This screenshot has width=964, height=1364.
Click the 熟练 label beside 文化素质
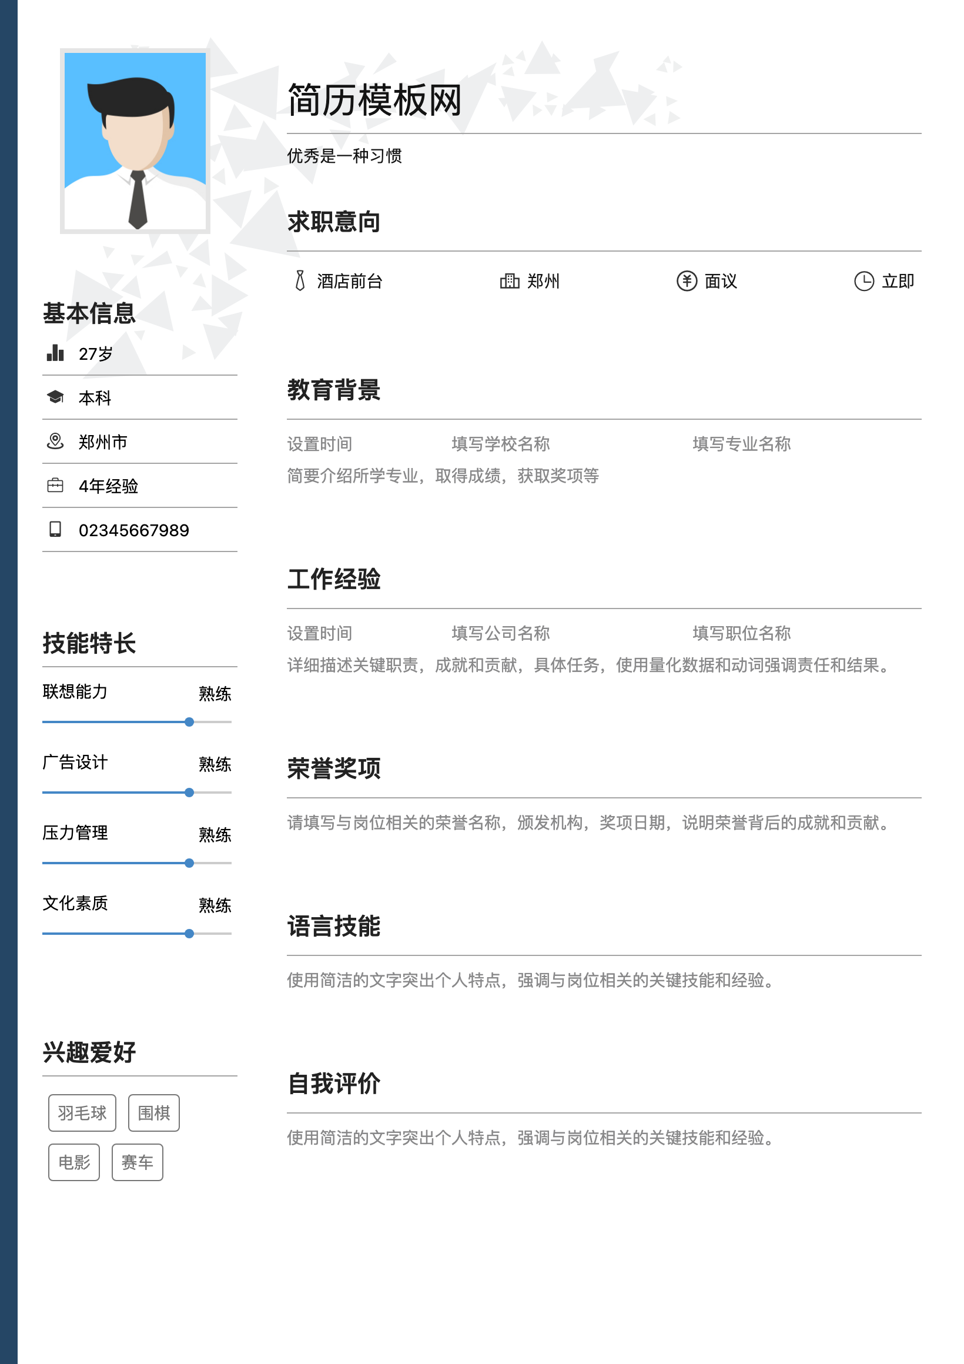[215, 906]
